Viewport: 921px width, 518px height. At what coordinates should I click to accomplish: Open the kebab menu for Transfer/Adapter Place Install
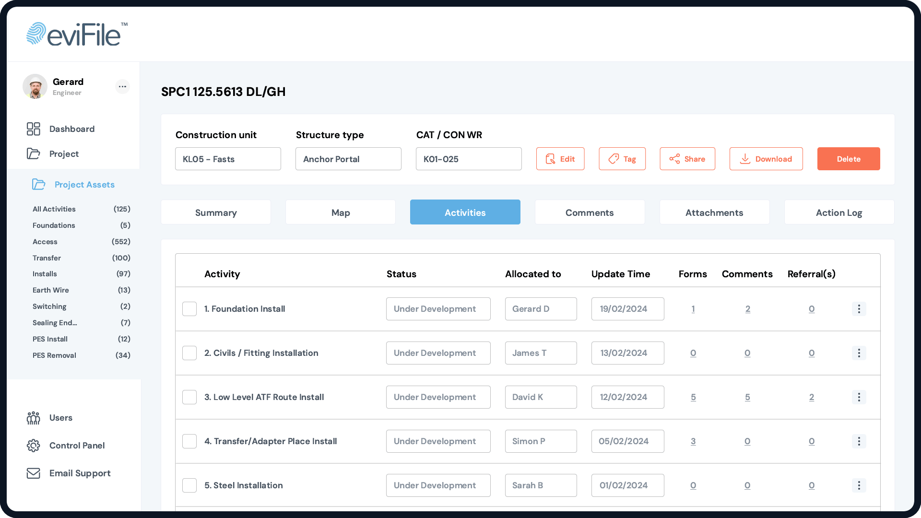(x=859, y=441)
